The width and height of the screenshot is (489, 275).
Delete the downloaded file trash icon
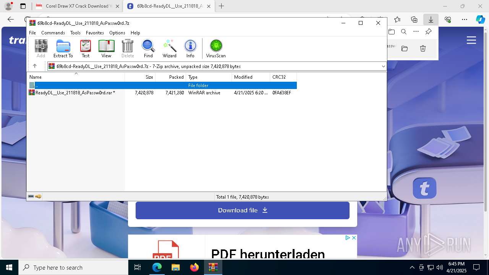(x=423, y=49)
